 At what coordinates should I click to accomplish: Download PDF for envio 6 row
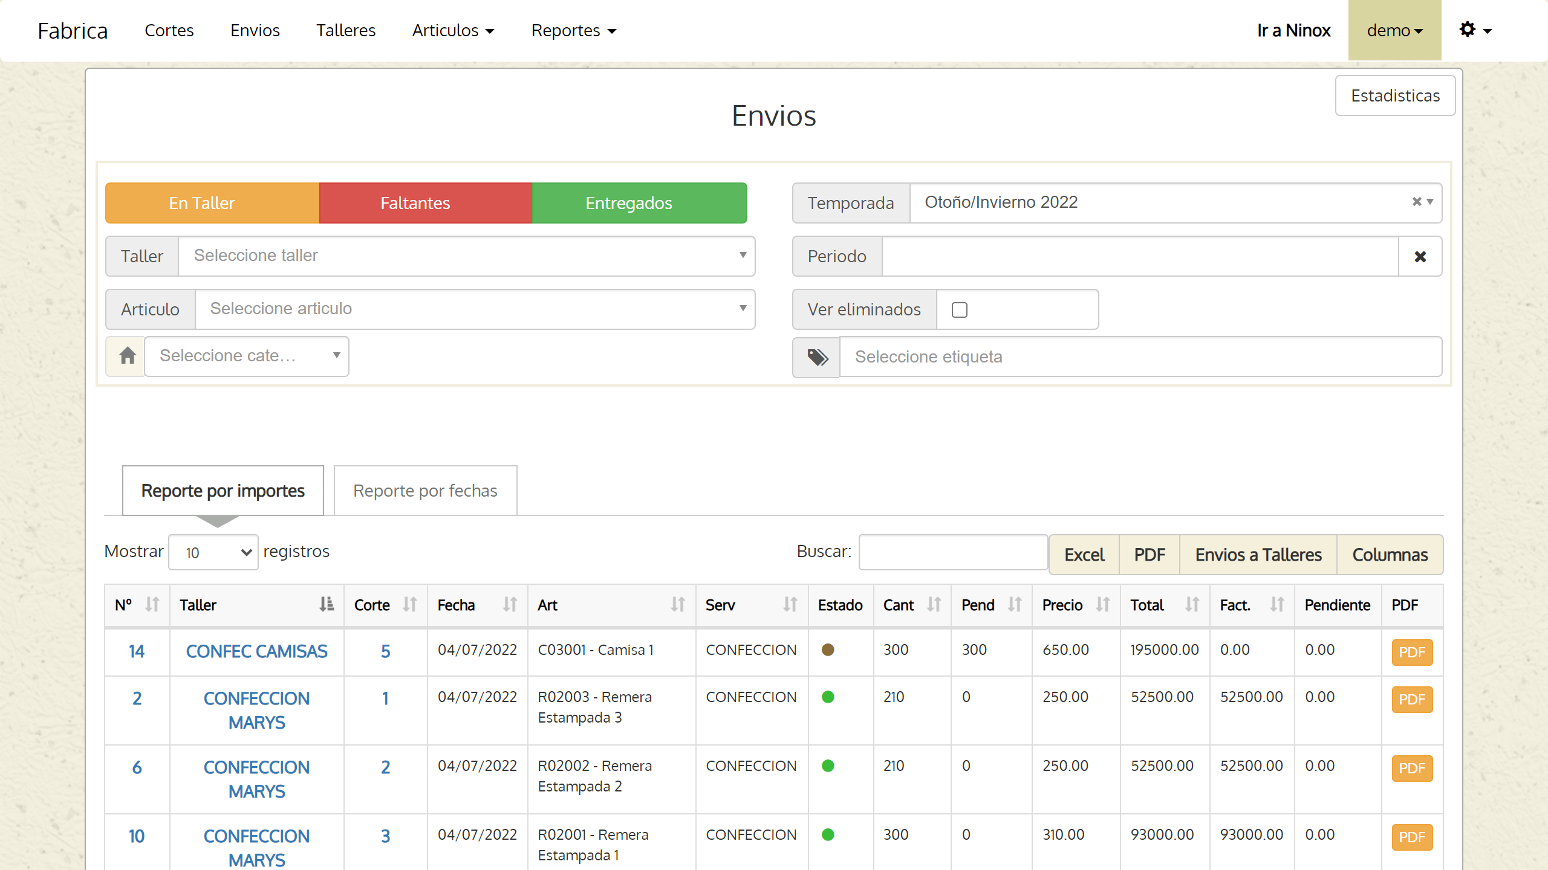1412,768
